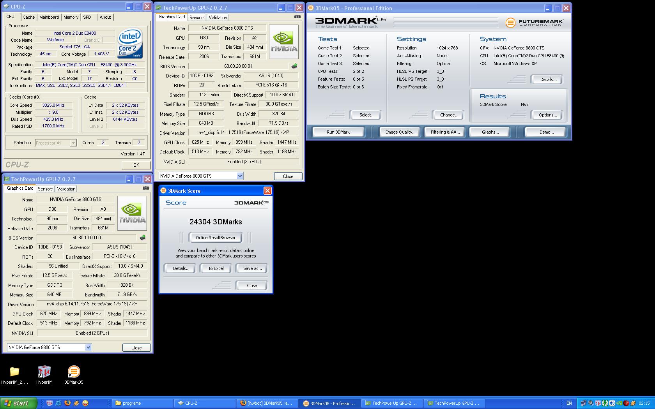
Task: Open Winamp lightning icon in the quick launch bar
Action: pyautogui.click(x=76, y=403)
